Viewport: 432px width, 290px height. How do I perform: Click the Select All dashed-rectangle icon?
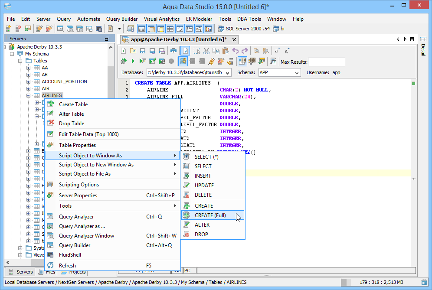[197, 51]
